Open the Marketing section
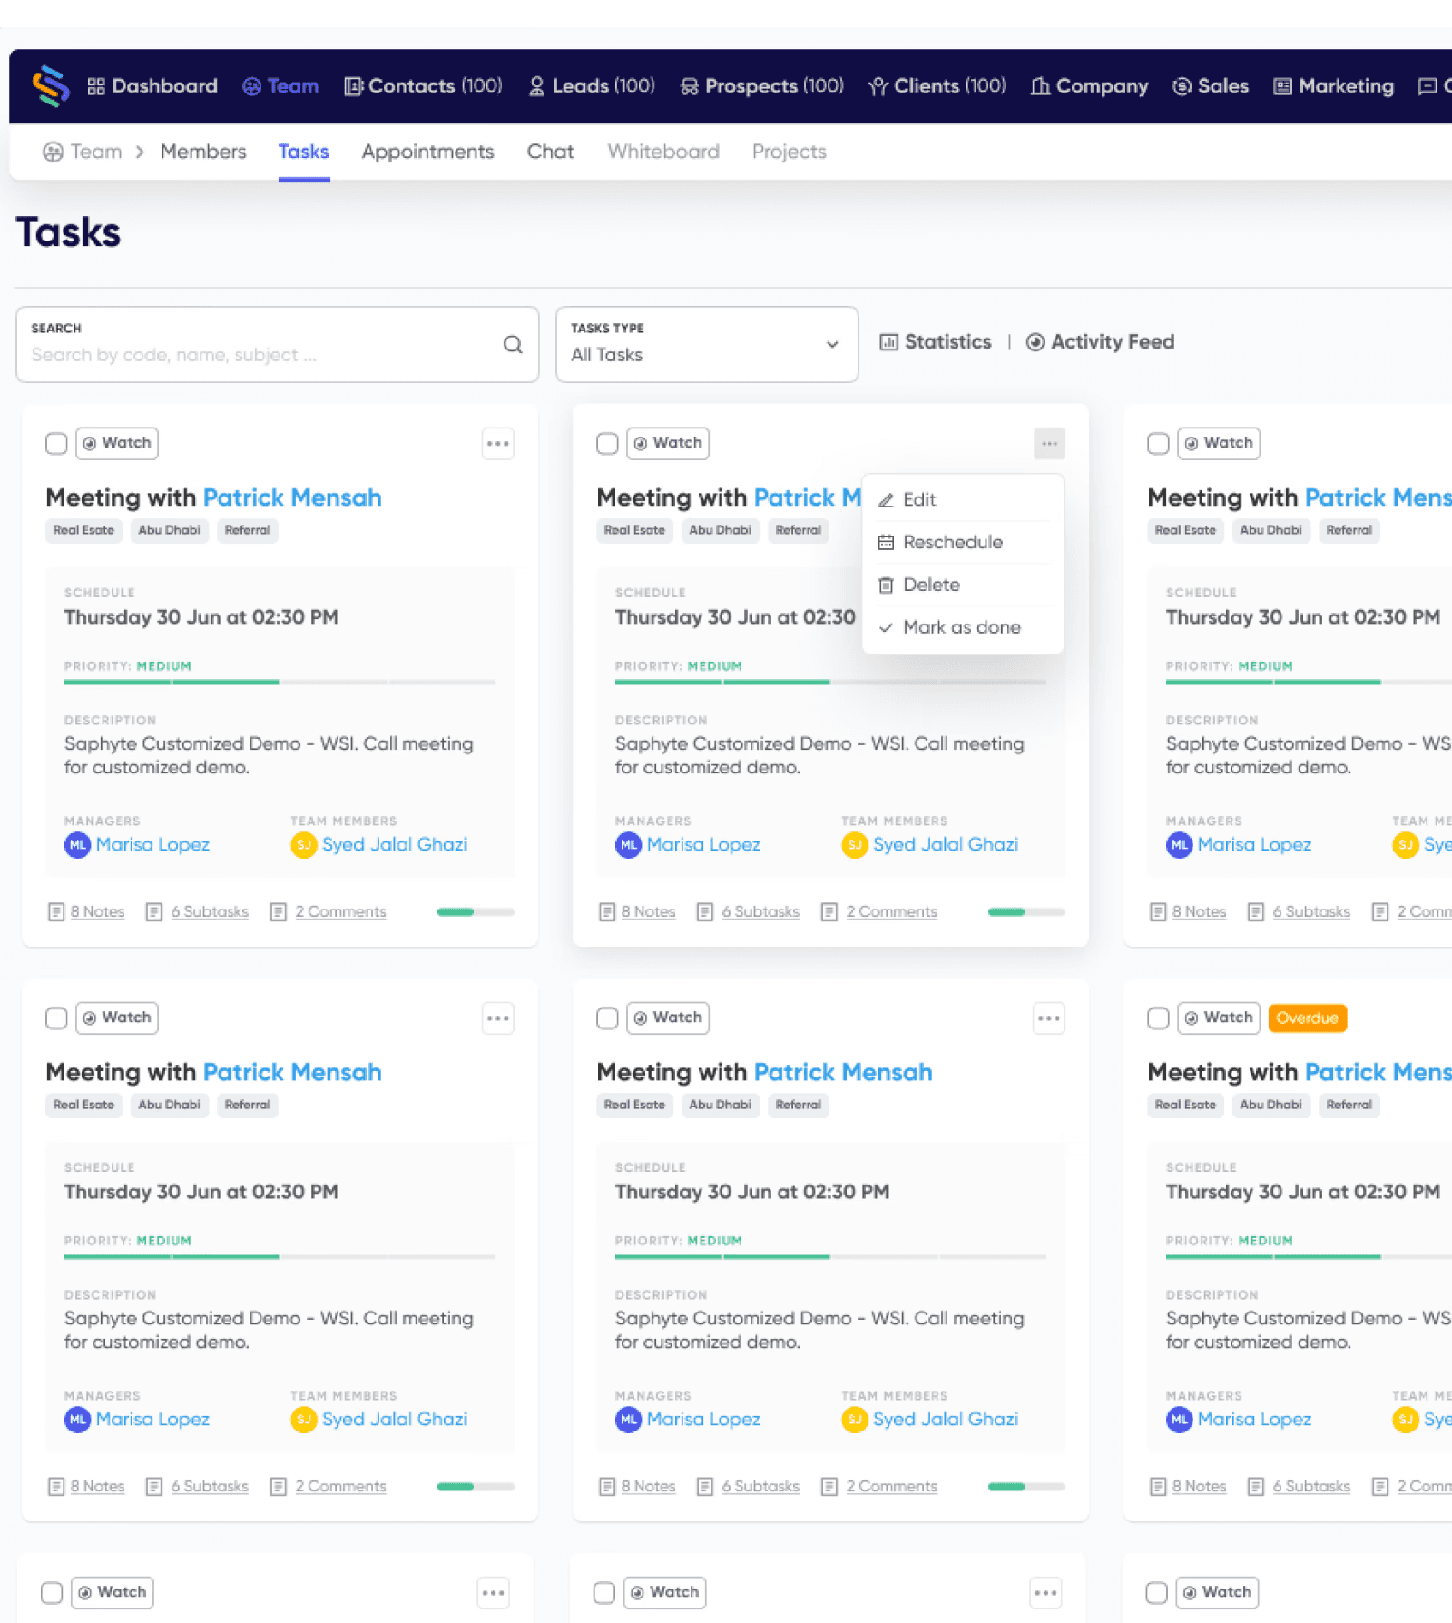 pyautogui.click(x=1334, y=86)
